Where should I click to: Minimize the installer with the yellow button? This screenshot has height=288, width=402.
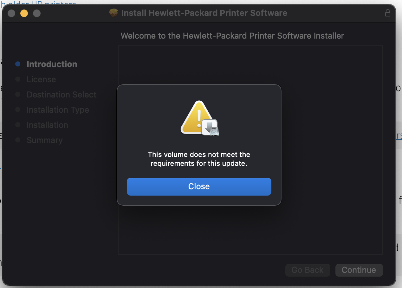coord(24,13)
